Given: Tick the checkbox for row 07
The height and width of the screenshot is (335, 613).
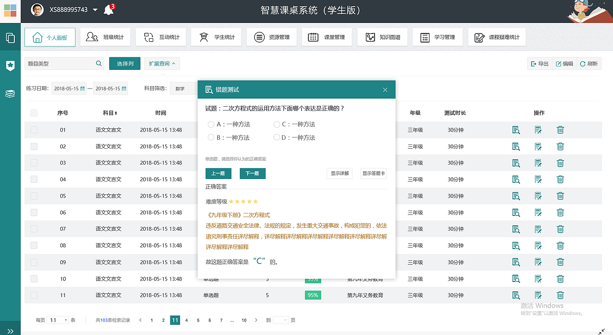Looking at the screenshot, I should point(34,229).
